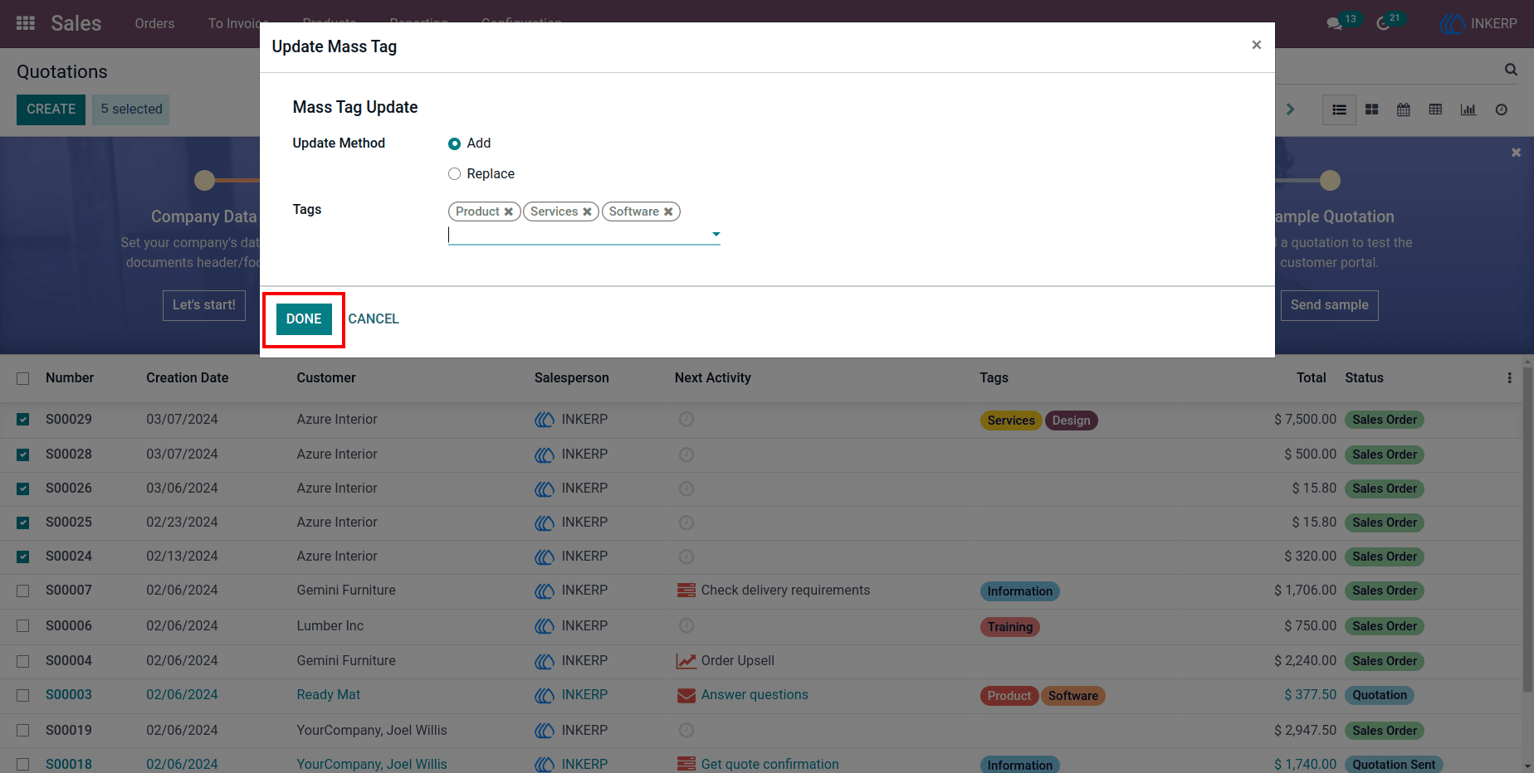Screen dimensions: 1534x773
Task: Check the S00007 row checkbox
Action: [x=23, y=591]
